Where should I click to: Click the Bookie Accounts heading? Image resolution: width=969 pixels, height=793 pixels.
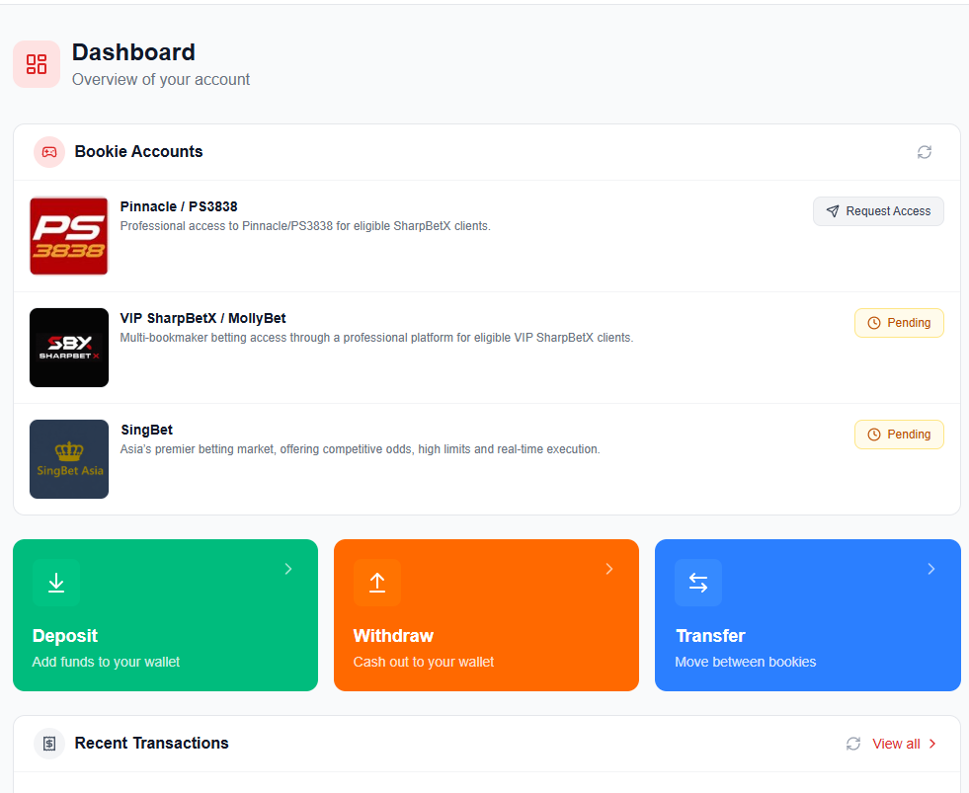pos(138,151)
